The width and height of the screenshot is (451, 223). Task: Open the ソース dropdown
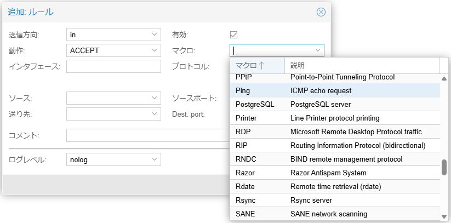pyautogui.click(x=155, y=98)
